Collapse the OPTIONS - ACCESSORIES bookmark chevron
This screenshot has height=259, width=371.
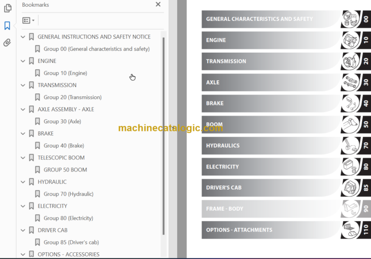(x=23, y=254)
